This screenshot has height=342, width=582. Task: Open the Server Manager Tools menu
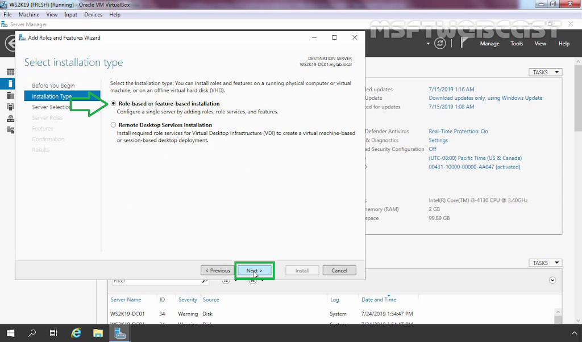517,44
